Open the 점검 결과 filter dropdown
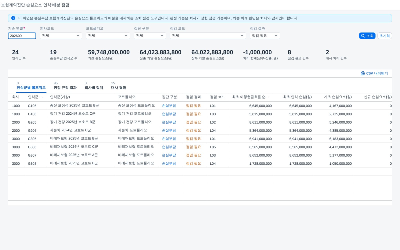The height and width of the screenshot is (250, 400). [265, 36]
